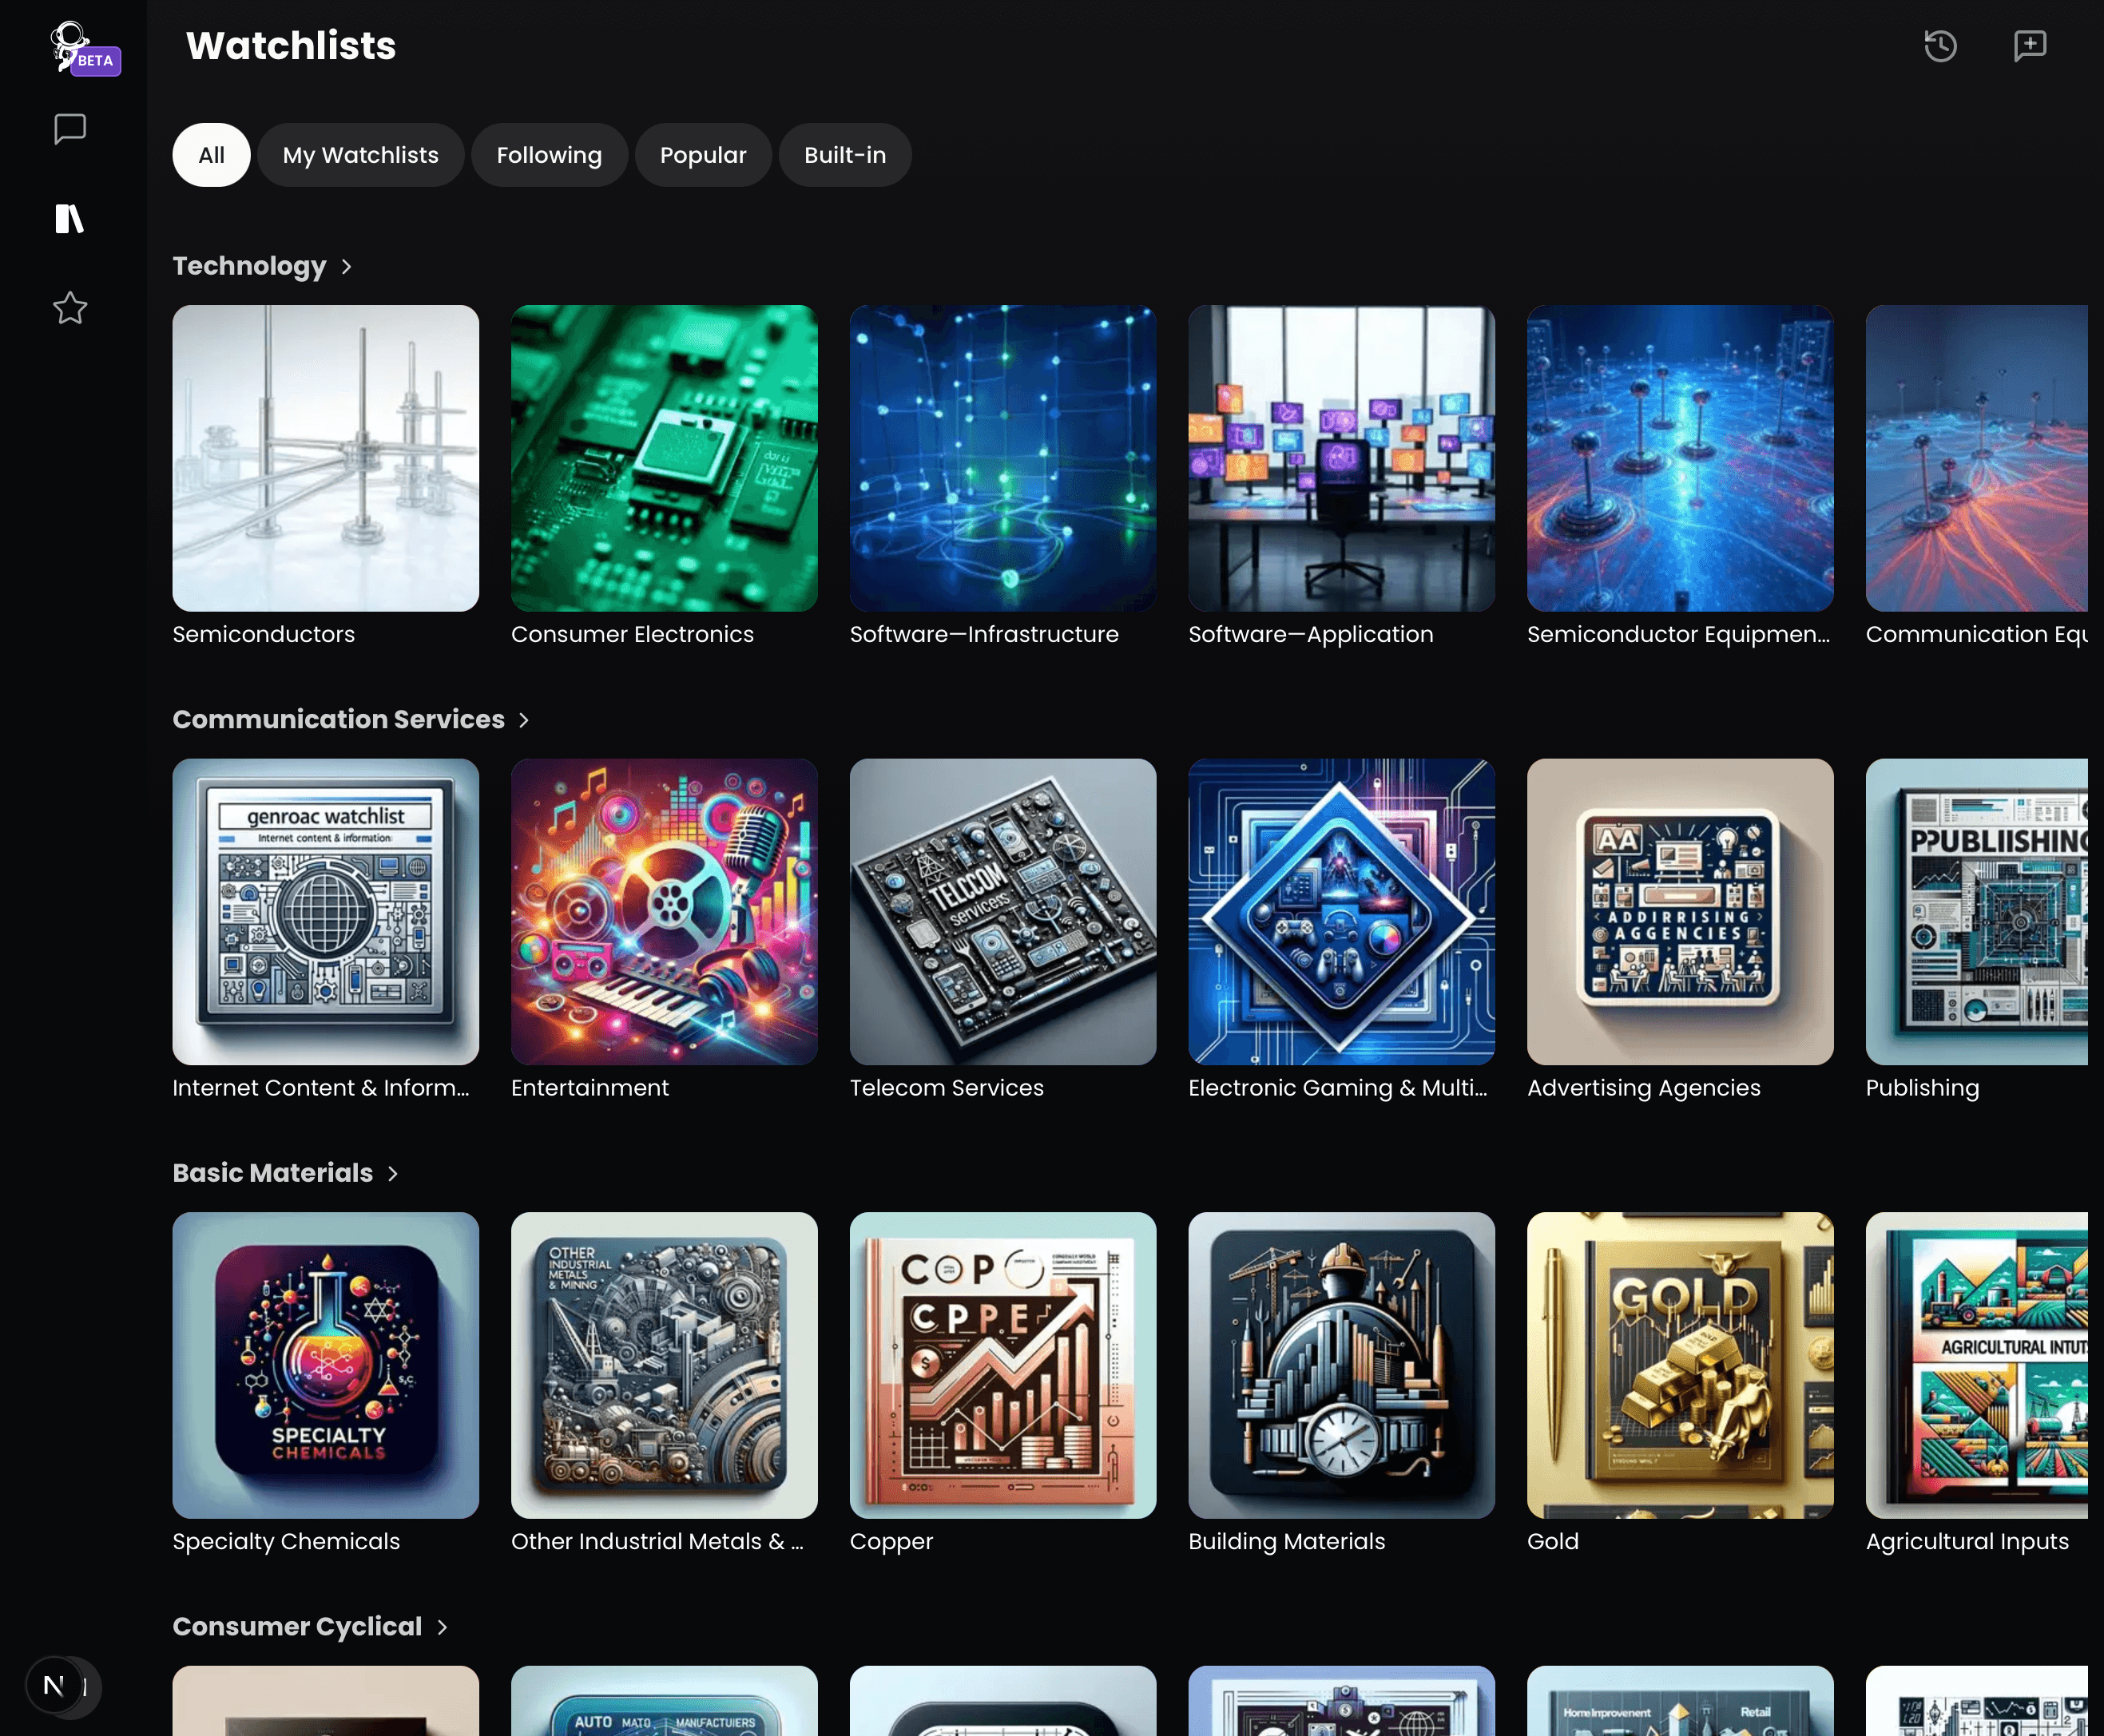Switch to the My Watchlists tab
This screenshot has height=1736, width=2104.
(360, 155)
